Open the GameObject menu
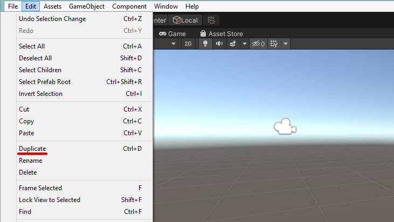394x222 pixels. (x=87, y=6)
